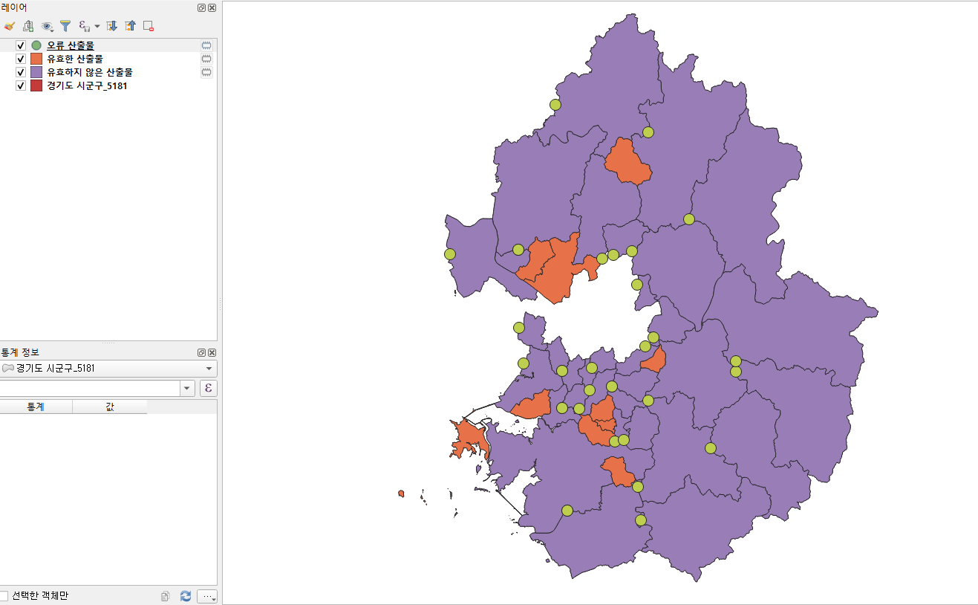Image resolution: width=978 pixels, height=605 pixels.
Task: Select the 경기도 시군구_5181 layer name
Action: [87, 85]
